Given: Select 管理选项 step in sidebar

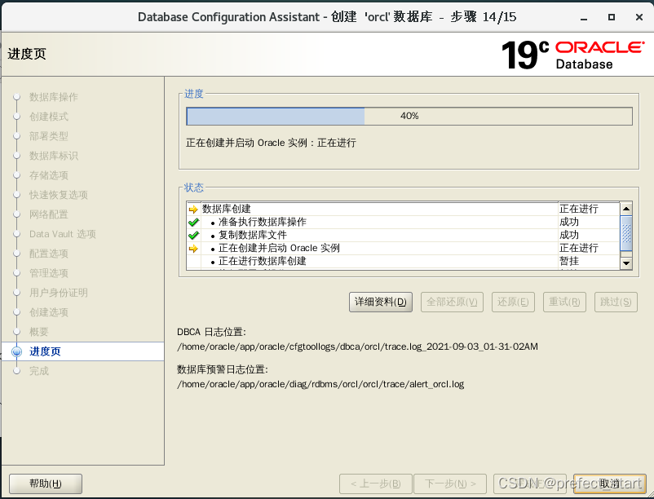Looking at the screenshot, I should click(x=48, y=273).
